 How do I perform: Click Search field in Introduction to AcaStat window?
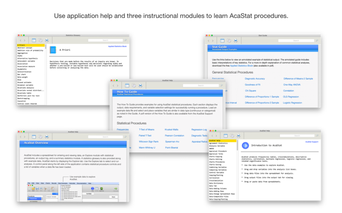click(297, 136)
